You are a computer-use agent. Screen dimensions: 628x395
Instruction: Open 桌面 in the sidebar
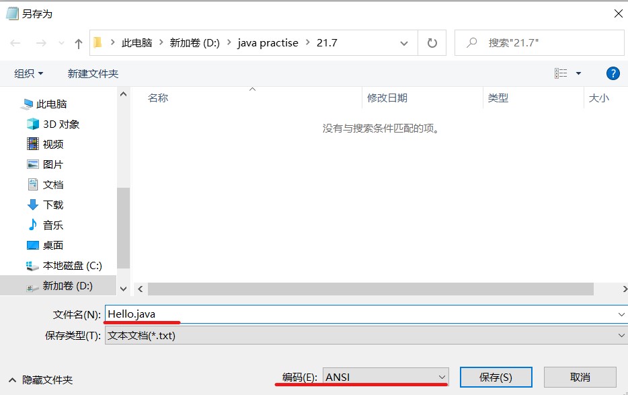pyautogui.click(x=53, y=246)
